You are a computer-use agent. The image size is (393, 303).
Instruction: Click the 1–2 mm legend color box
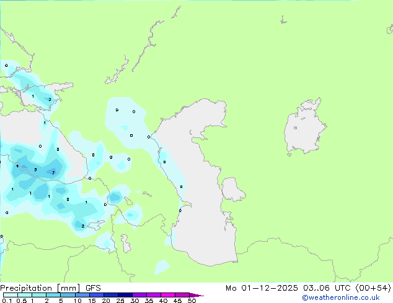(39, 295)
